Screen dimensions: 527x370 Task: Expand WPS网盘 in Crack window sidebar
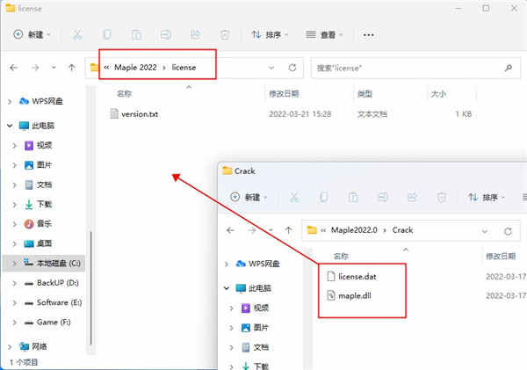point(227,264)
